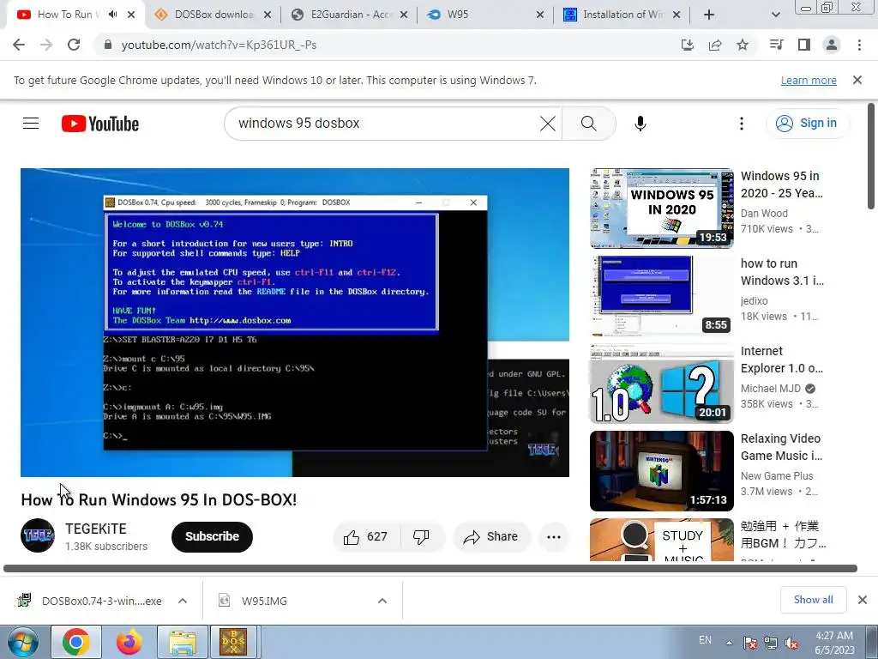The height and width of the screenshot is (659, 878).
Task: Click the Chrome taskbar icon
Action: 76,642
